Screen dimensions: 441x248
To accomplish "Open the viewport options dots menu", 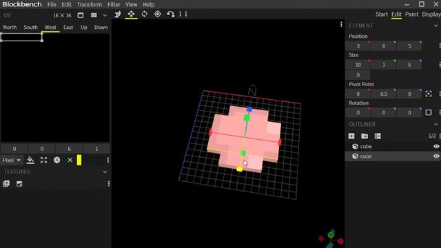I will pyautogui.click(x=341, y=25).
